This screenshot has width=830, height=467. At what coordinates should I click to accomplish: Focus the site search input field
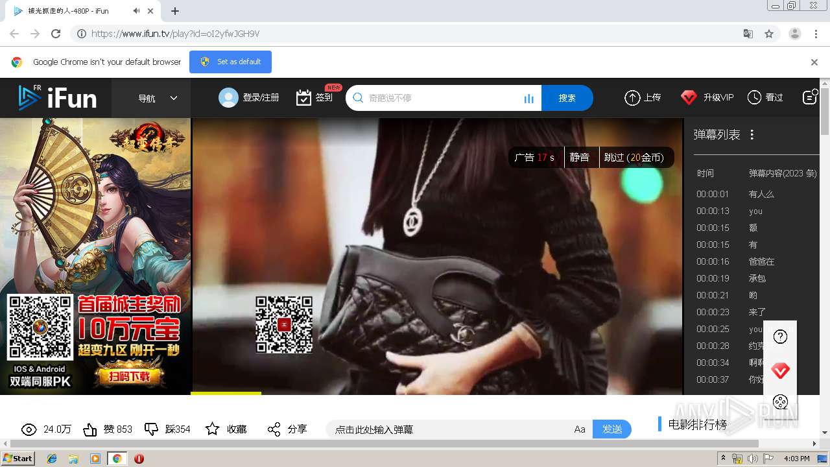[x=442, y=98]
